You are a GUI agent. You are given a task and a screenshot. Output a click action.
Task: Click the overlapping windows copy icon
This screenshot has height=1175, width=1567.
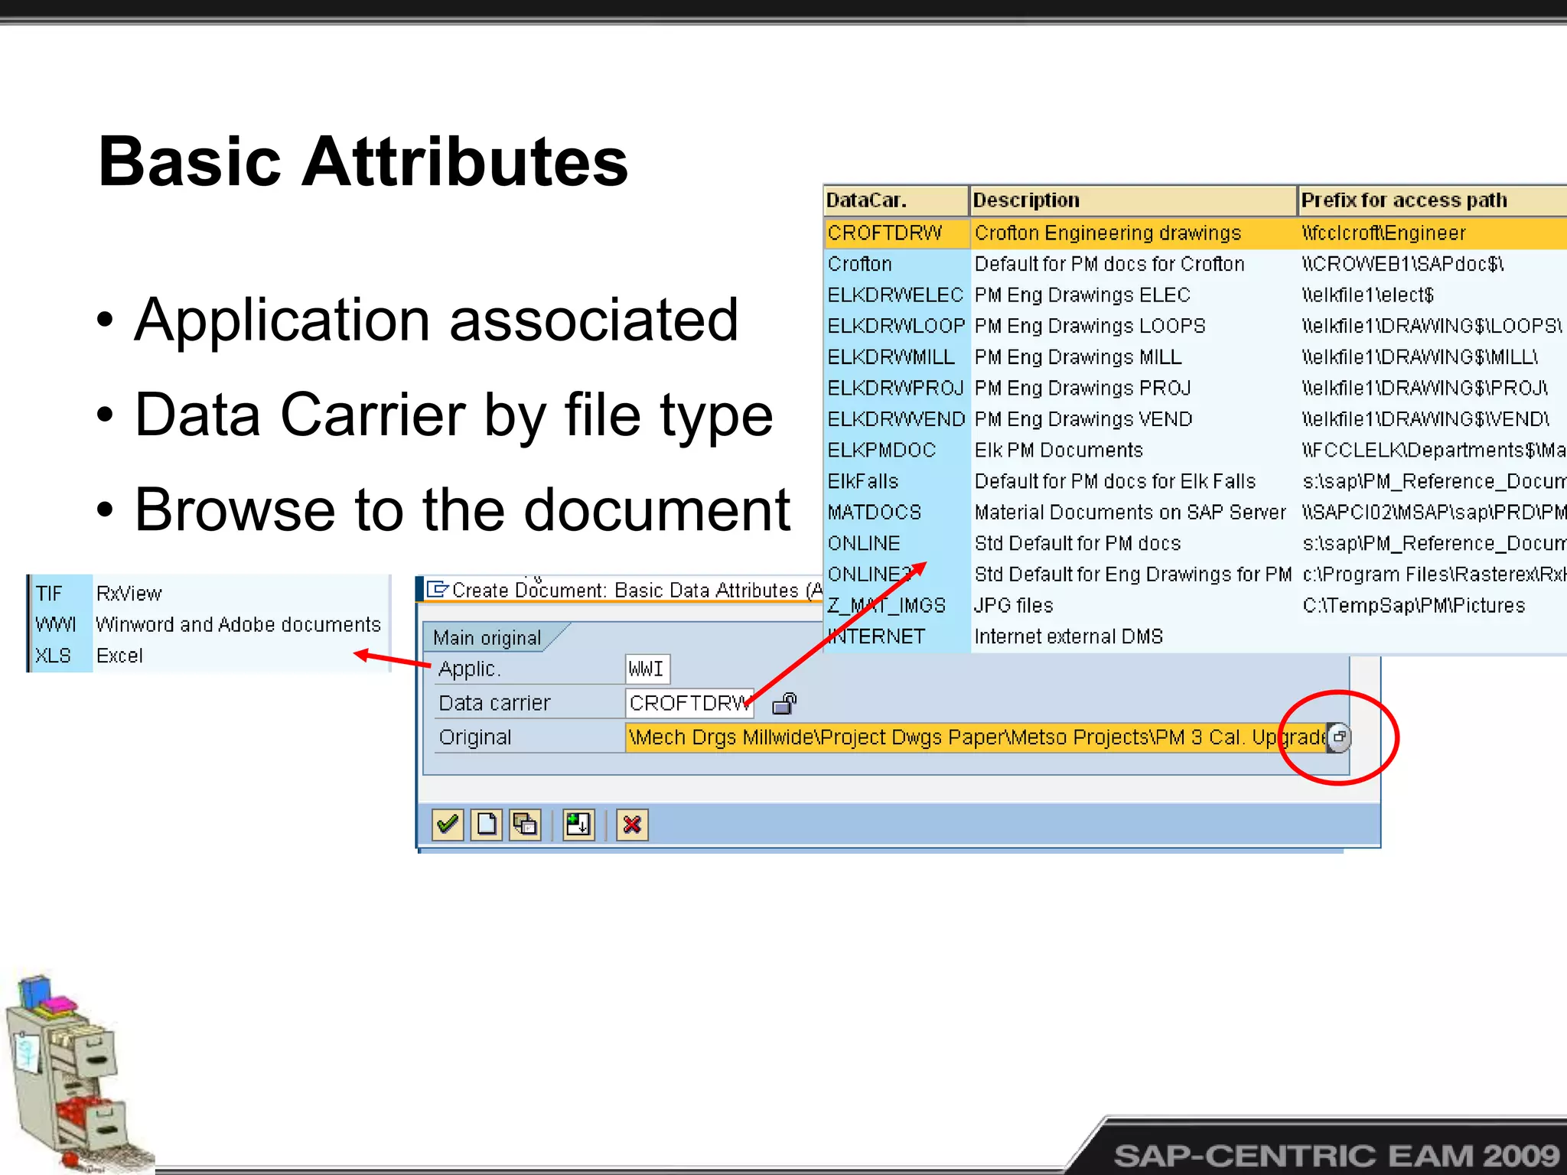pyautogui.click(x=525, y=825)
